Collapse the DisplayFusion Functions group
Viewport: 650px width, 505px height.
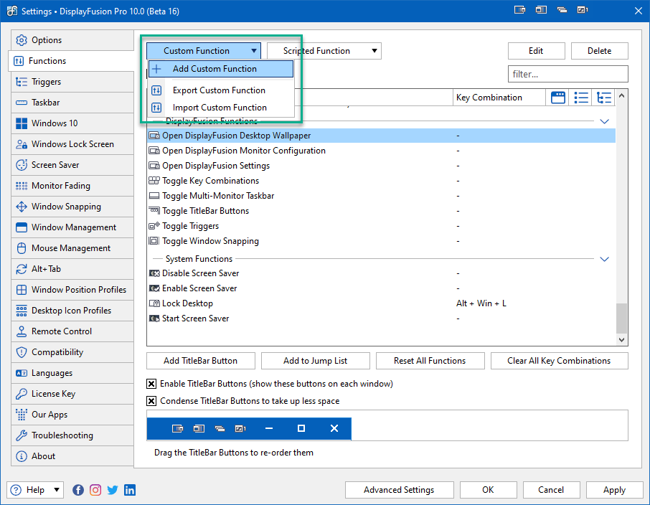point(604,121)
